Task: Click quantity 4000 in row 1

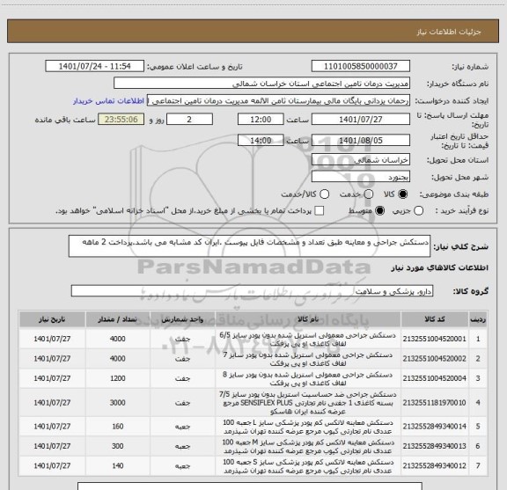Action: click(x=118, y=339)
